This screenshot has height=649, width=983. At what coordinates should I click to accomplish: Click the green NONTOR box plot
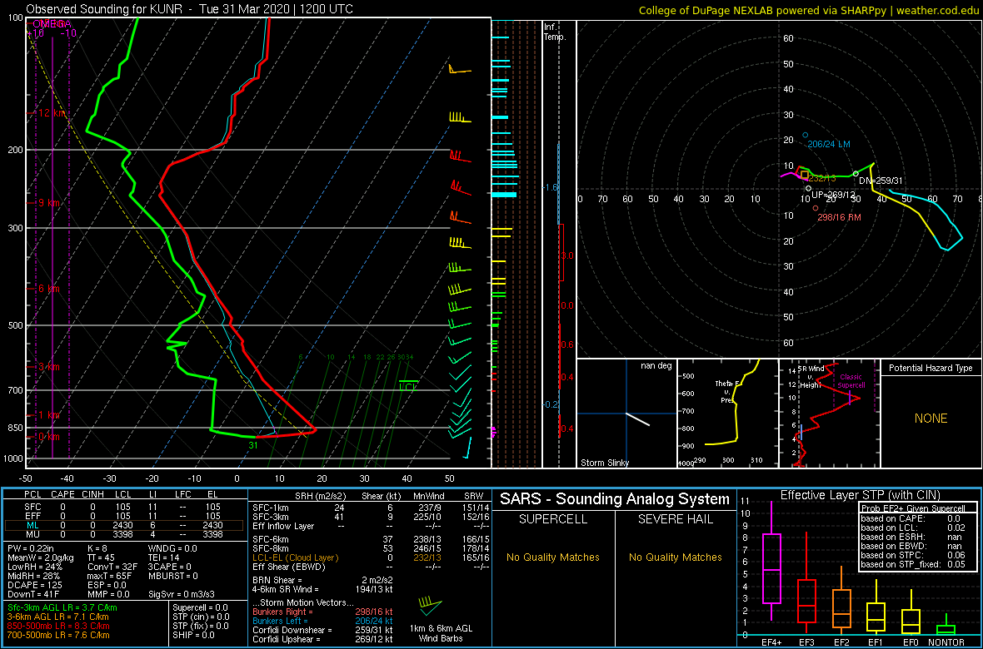(946, 625)
